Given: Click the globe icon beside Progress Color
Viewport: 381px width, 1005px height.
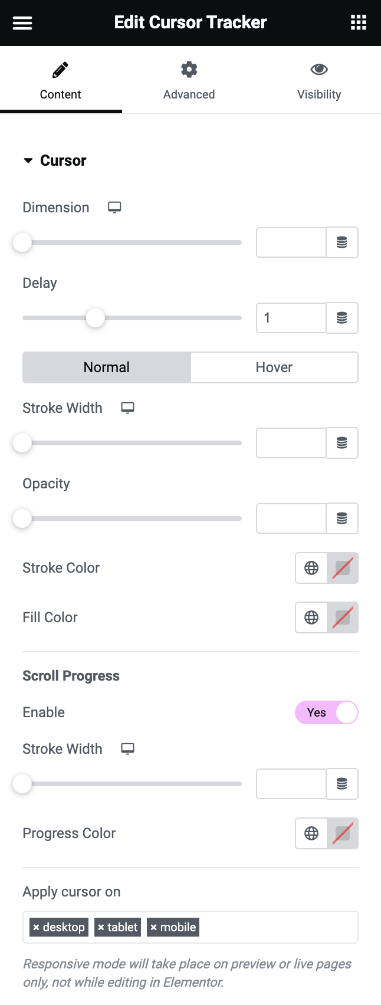Looking at the screenshot, I should (311, 833).
